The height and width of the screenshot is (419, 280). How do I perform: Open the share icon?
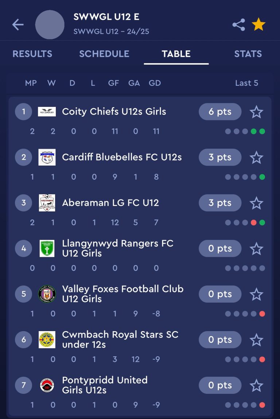click(238, 24)
